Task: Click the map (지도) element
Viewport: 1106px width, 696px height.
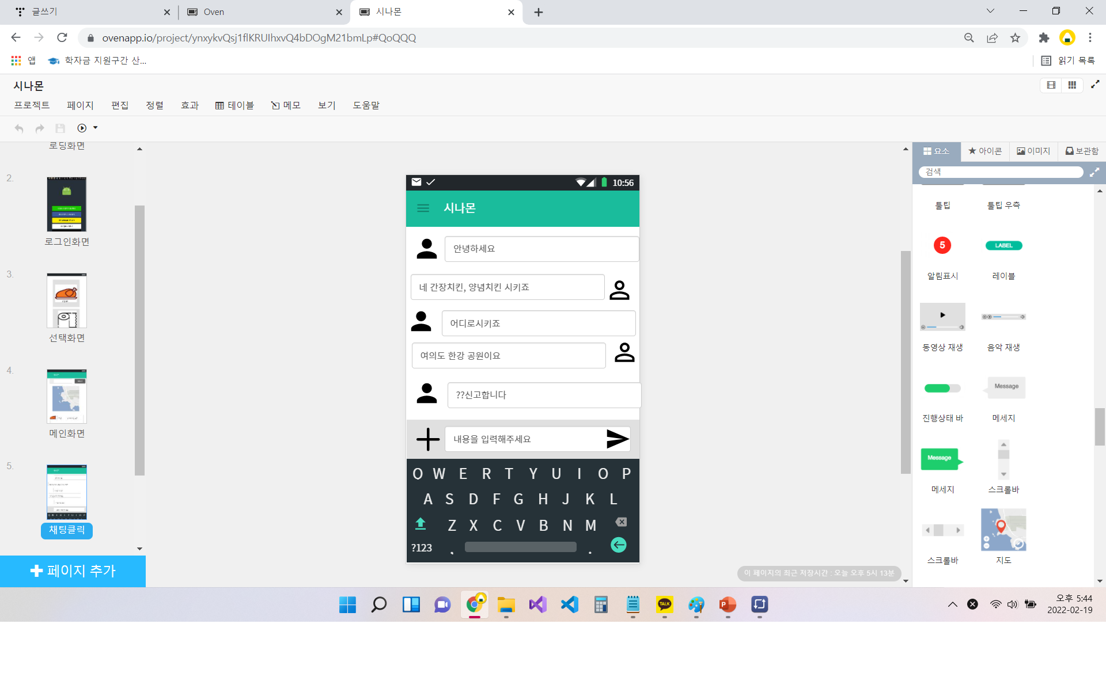Action: (1003, 530)
